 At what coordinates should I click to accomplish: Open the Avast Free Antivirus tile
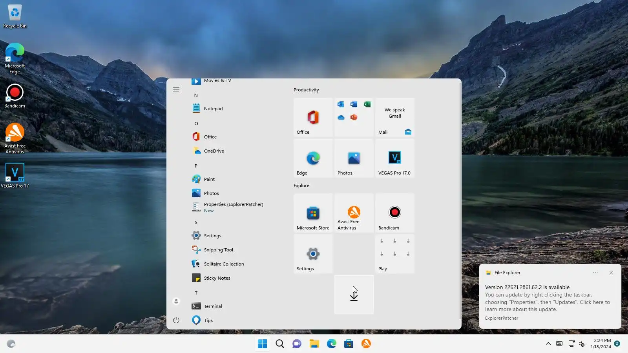pyautogui.click(x=354, y=213)
